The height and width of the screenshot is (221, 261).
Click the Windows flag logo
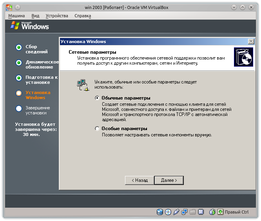pos(15,25)
